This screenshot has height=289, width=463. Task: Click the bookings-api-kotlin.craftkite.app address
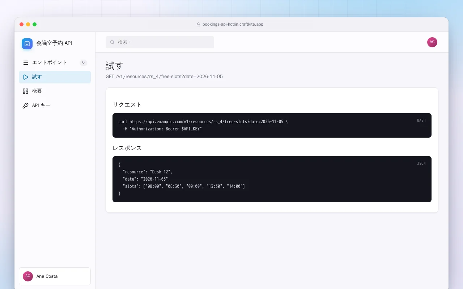coord(233,25)
